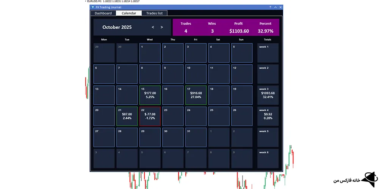Click week 4 totals showing $9.92
This screenshot has width=379, height=189.
click(x=268, y=116)
